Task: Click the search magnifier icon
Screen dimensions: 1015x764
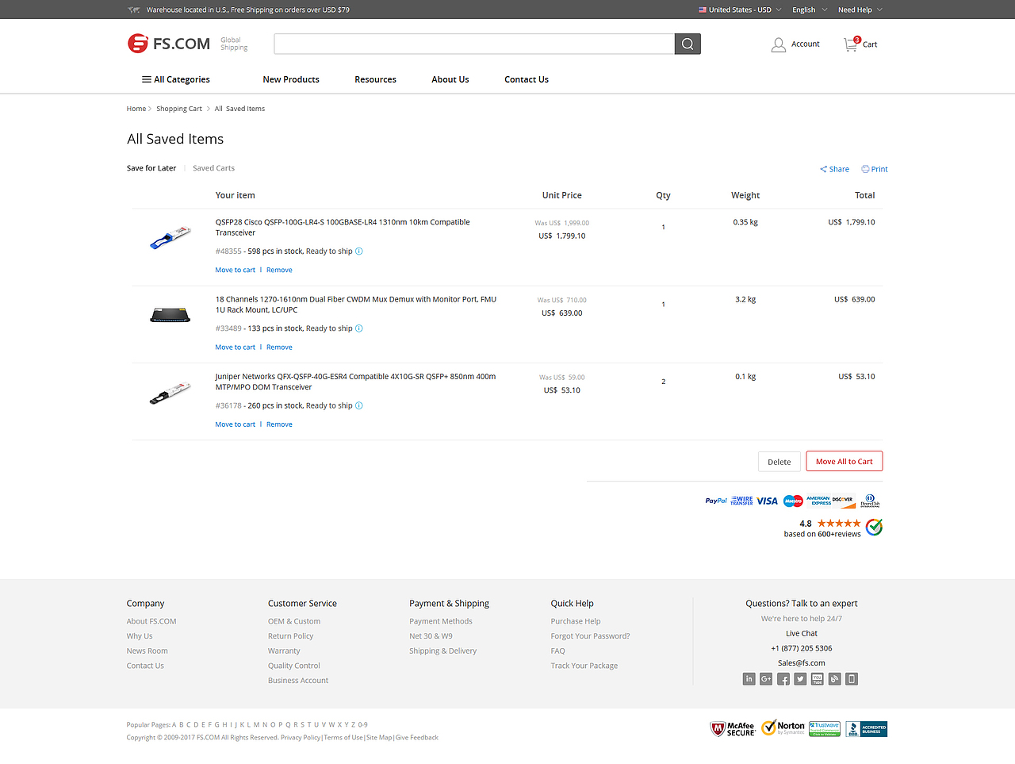Action: (687, 44)
